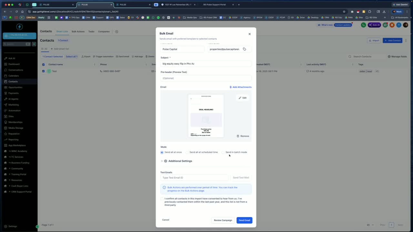Click the Send Email button
This screenshot has width=413, height=232.
[x=244, y=220]
